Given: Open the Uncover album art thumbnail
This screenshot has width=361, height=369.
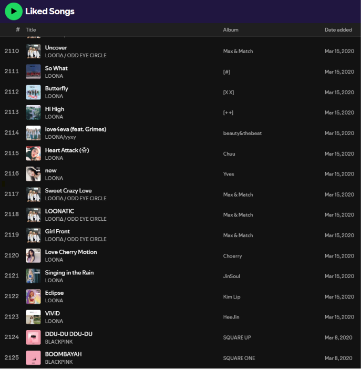Looking at the screenshot, I should (x=33, y=52).
